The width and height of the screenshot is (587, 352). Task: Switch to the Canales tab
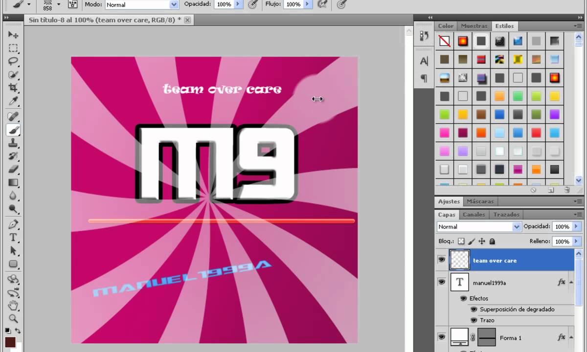pyautogui.click(x=474, y=215)
